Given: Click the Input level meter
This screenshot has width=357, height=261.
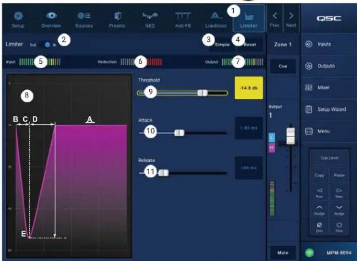Looking at the screenshot, I should [x=40, y=62].
